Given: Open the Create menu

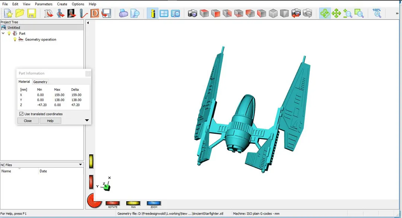Looking at the screenshot, I should [62, 4].
